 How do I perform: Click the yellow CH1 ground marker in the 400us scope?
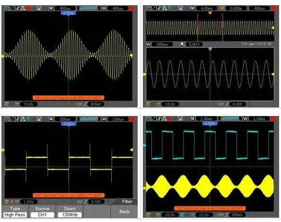[x=3, y=56]
